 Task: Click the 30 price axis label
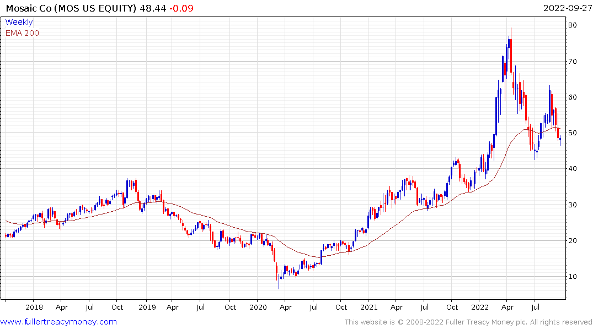click(572, 205)
